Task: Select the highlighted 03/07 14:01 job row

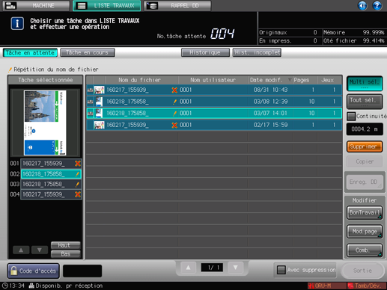Action: pos(214,113)
